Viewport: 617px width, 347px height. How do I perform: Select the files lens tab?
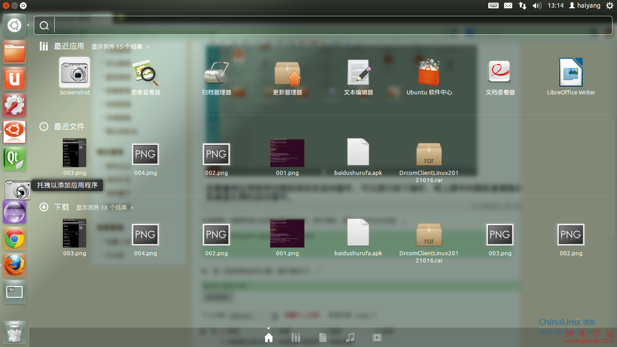323,338
